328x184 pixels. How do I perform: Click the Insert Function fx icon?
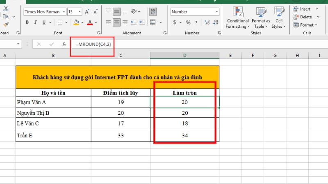pyautogui.click(x=64, y=44)
